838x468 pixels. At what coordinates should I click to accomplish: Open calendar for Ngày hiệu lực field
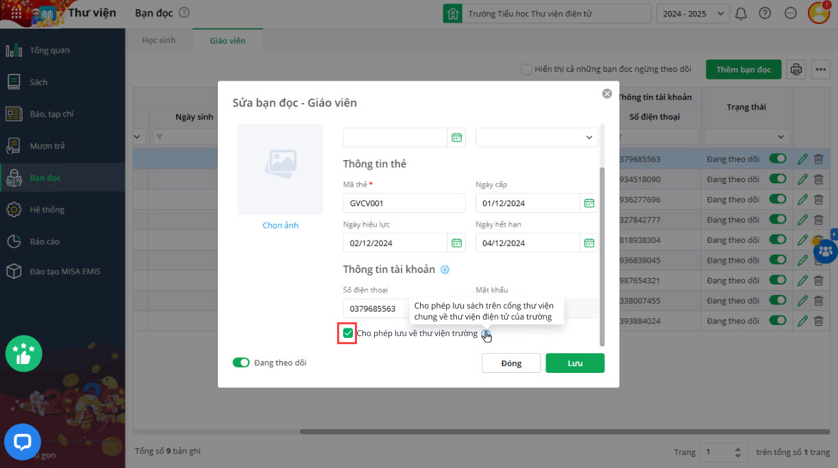pyautogui.click(x=456, y=243)
